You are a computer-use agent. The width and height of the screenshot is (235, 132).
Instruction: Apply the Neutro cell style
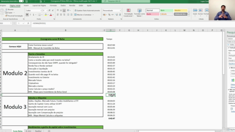pyautogui.click(x=180, y=10)
